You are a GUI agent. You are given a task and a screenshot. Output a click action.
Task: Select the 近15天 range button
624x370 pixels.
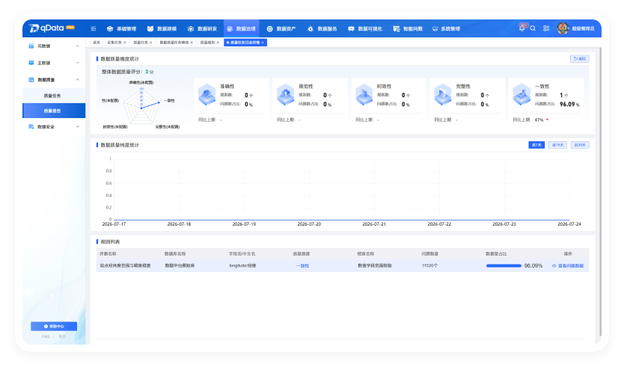(x=557, y=145)
